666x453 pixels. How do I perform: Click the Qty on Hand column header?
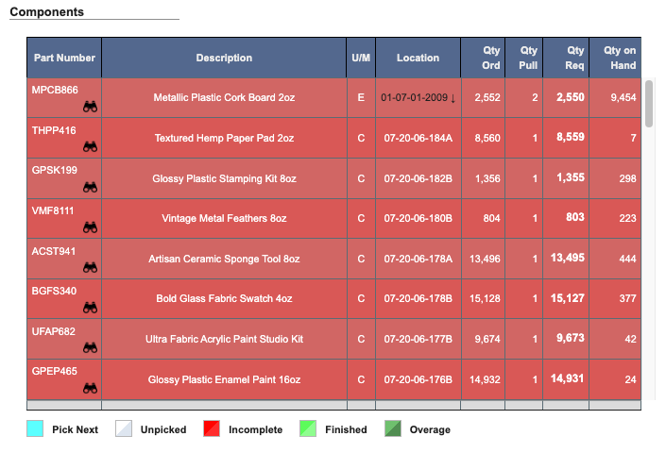(x=615, y=58)
